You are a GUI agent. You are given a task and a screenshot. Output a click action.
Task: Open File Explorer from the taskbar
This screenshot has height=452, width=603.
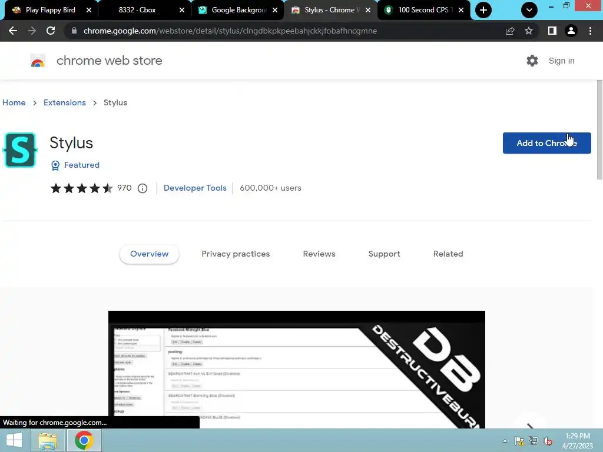48,440
